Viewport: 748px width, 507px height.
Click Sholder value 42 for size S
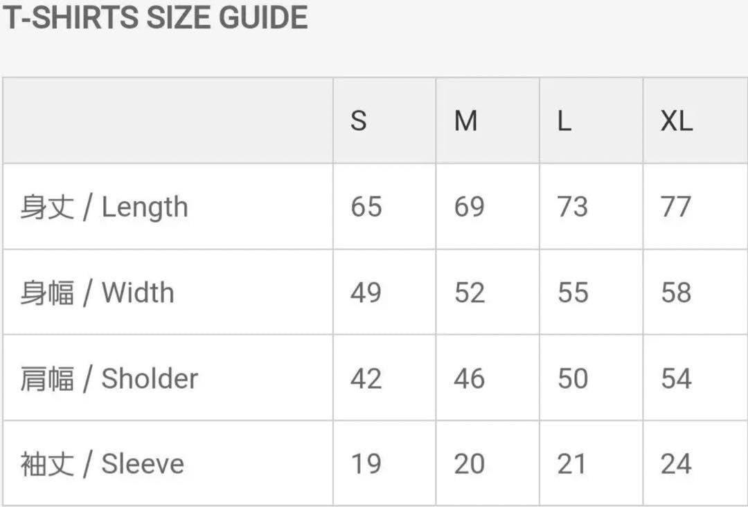point(366,378)
